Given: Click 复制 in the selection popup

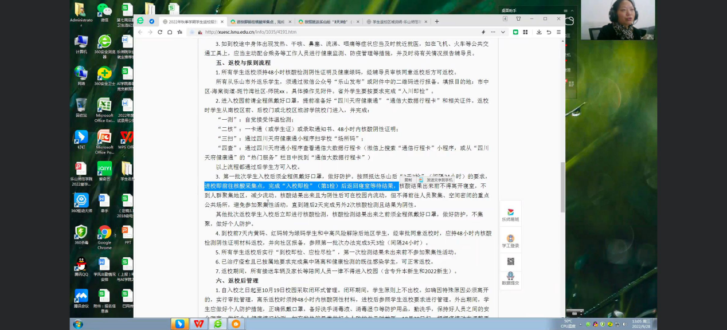Looking at the screenshot, I should coord(408,180).
